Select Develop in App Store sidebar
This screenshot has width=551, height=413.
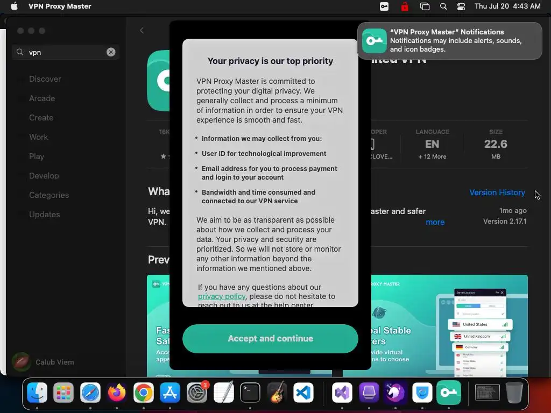(44, 176)
